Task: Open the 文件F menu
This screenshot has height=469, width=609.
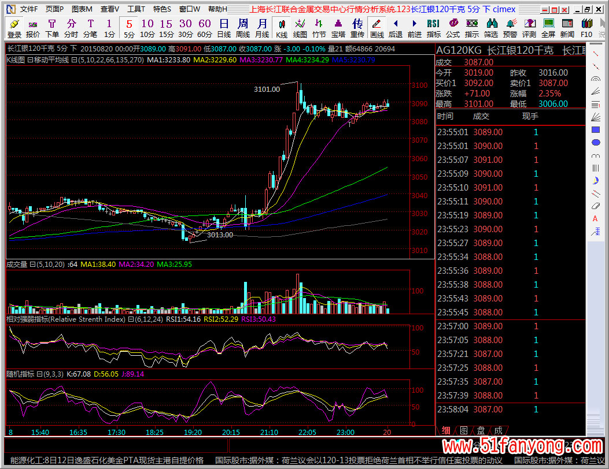Action: [29, 9]
